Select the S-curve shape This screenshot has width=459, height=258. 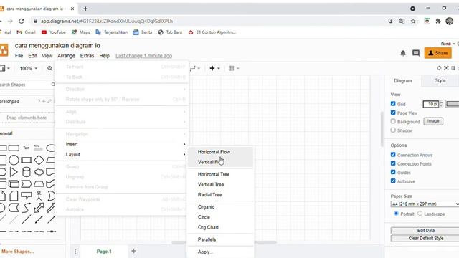[x=27, y=208]
